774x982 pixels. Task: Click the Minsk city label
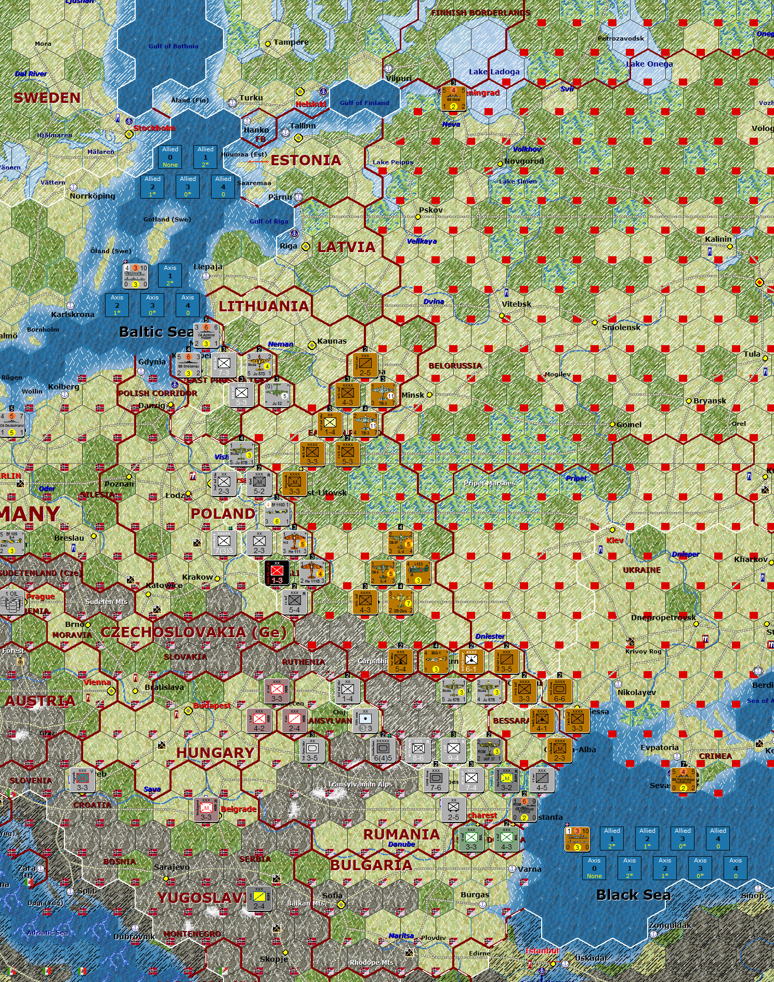(x=413, y=395)
